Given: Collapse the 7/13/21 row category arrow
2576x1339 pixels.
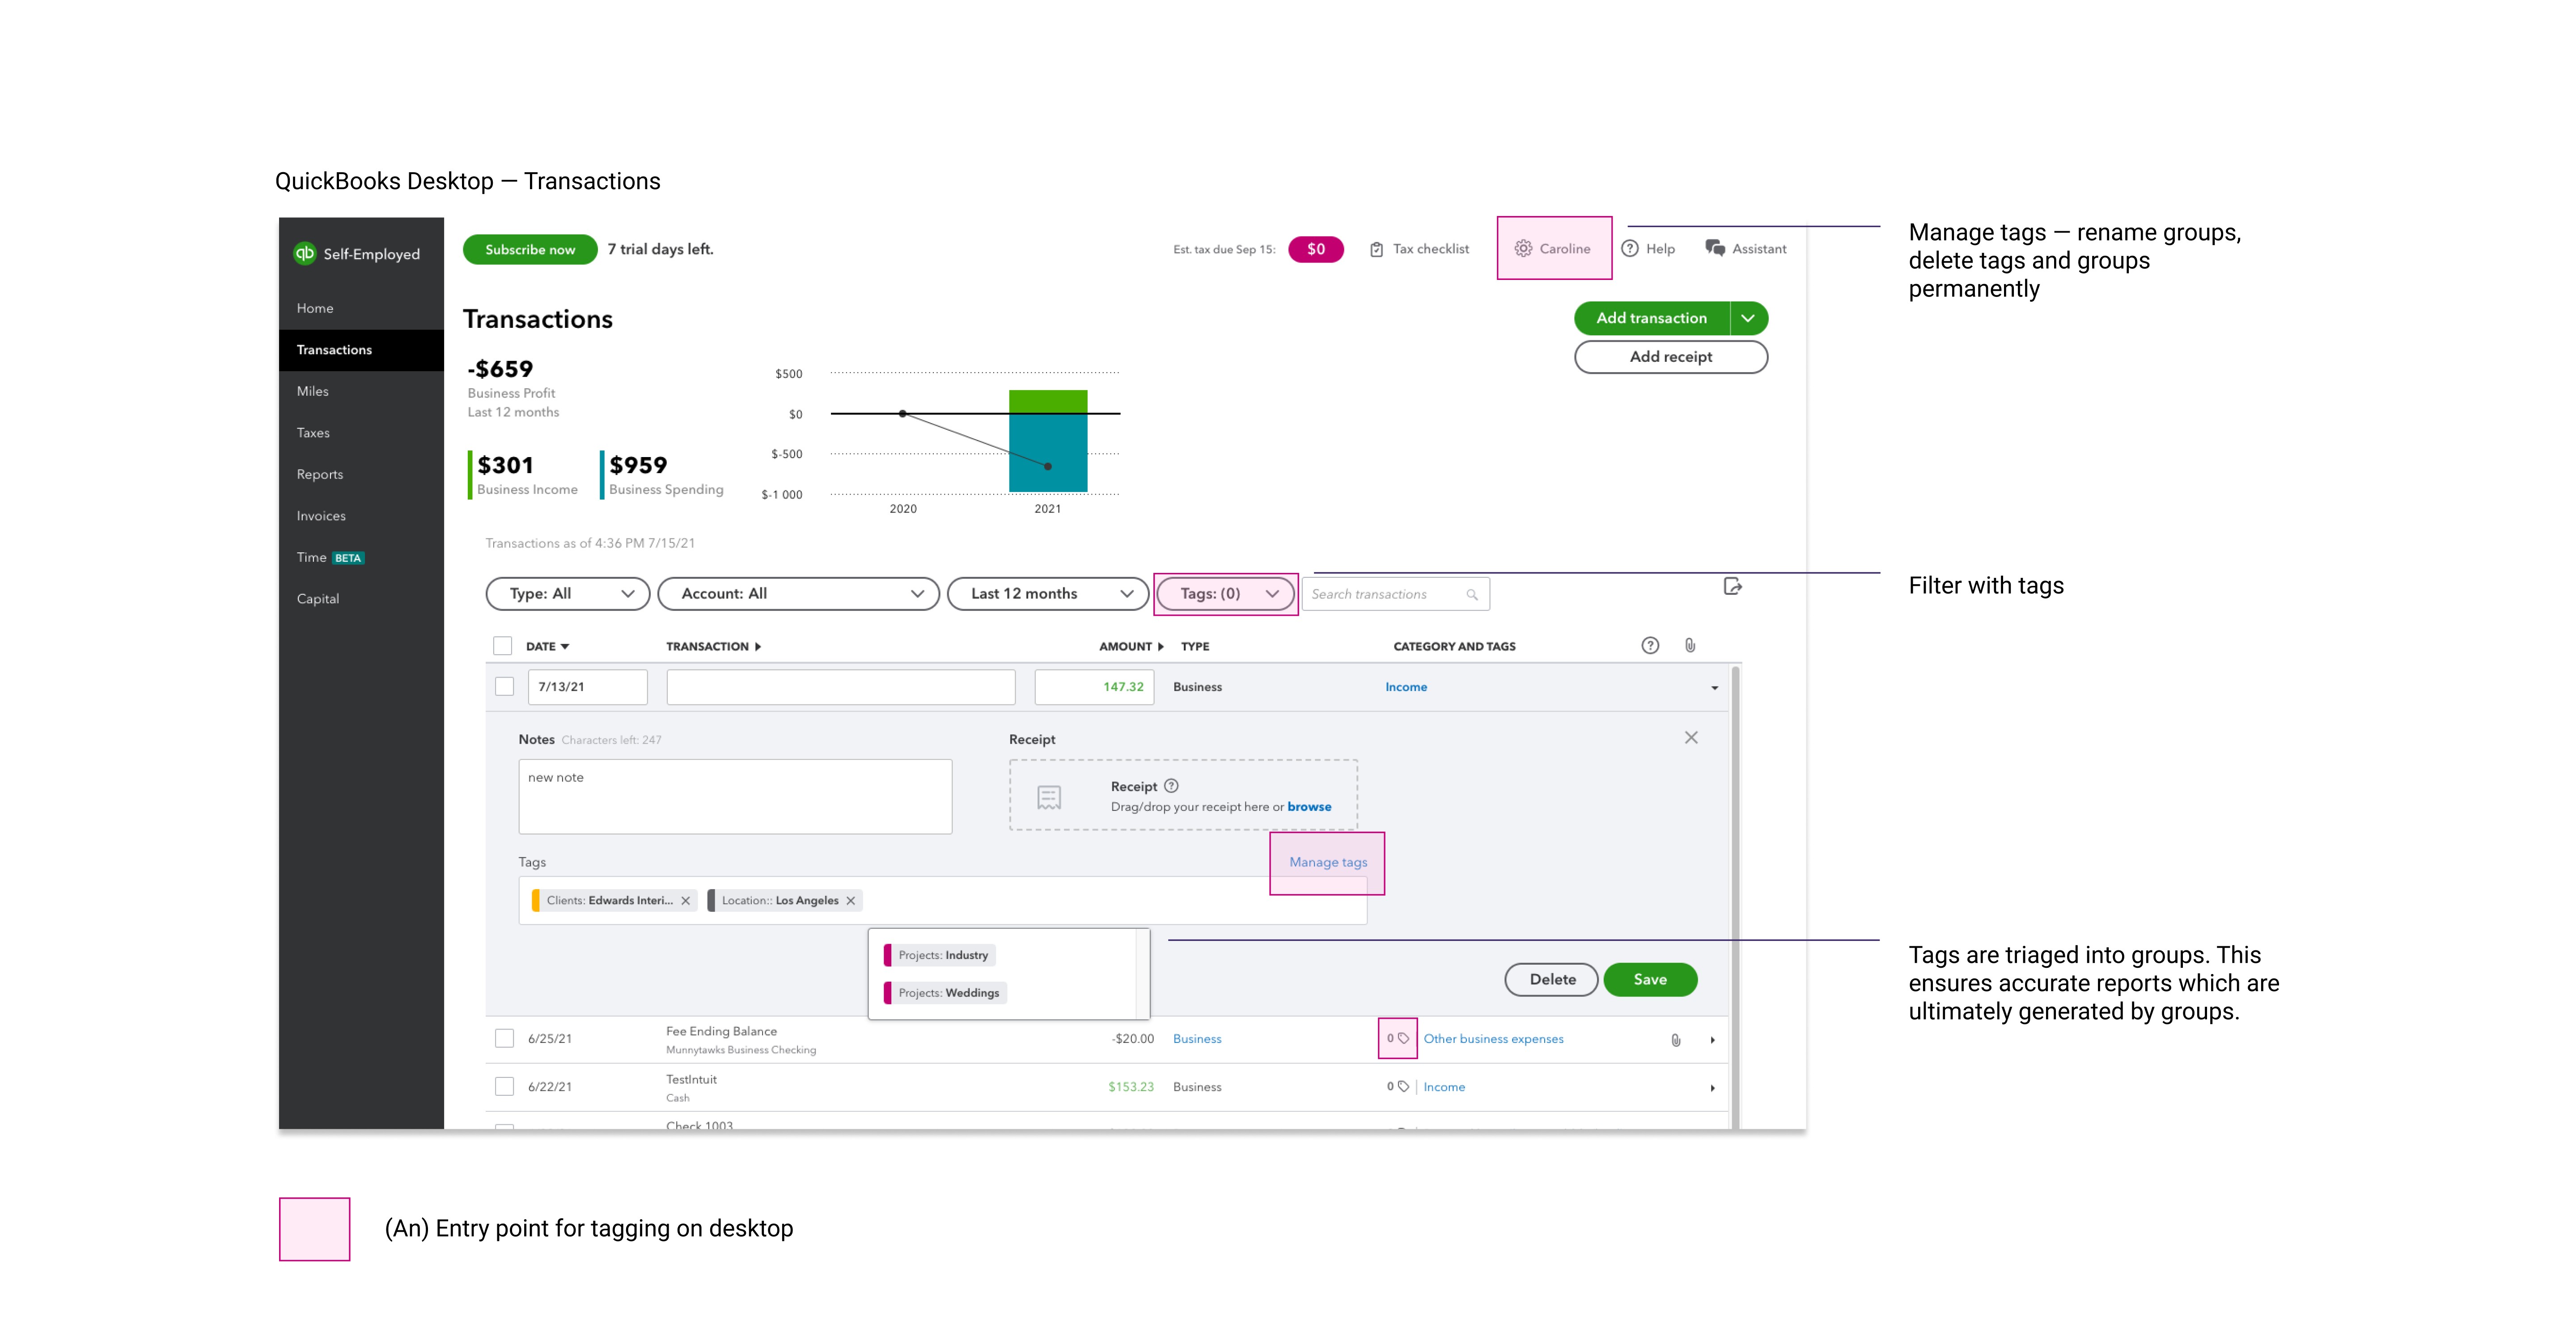Looking at the screenshot, I should [x=1714, y=688].
